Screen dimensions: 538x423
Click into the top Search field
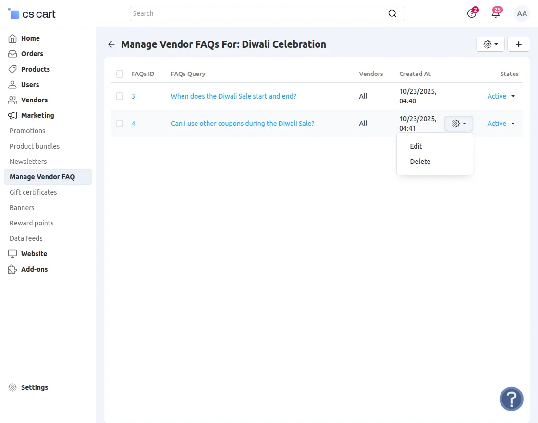pos(259,13)
